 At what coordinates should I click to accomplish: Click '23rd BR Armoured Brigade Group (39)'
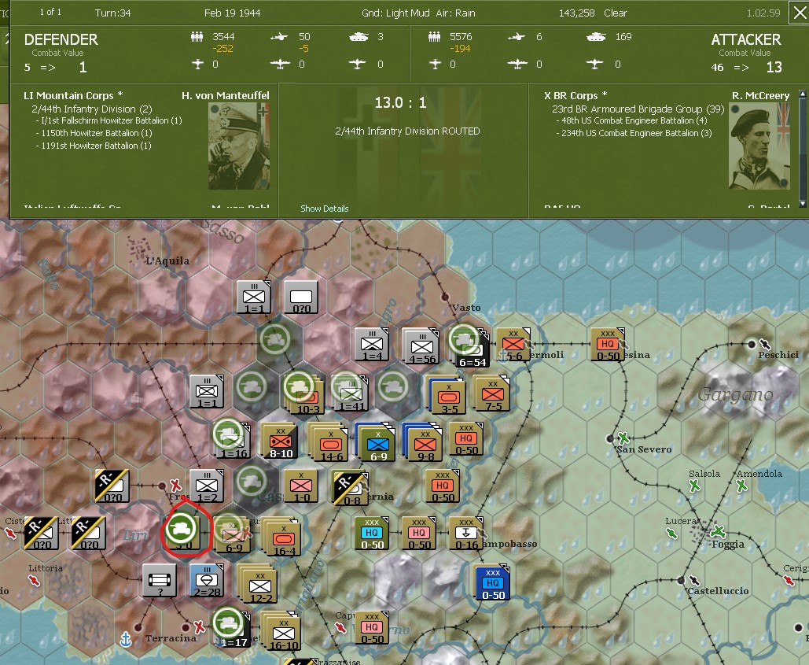point(638,109)
